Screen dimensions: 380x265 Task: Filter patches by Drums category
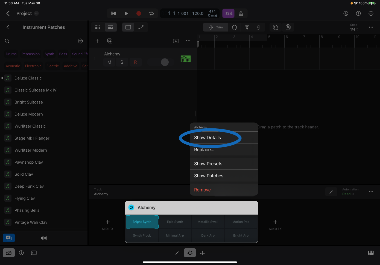pyautogui.click(x=11, y=54)
